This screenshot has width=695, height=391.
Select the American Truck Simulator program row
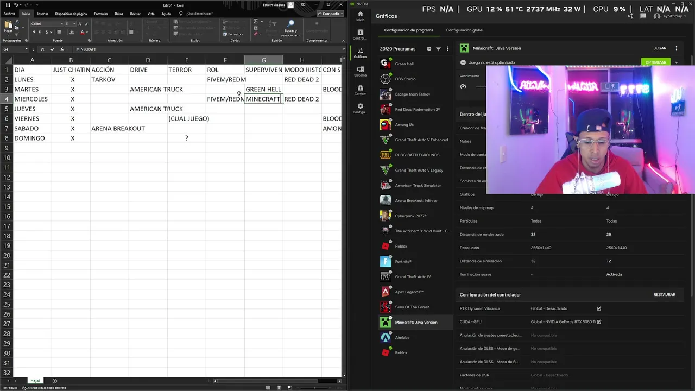pyautogui.click(x=415, y=186)
